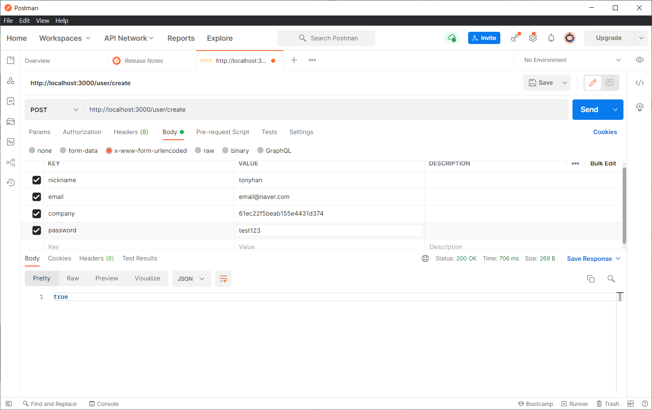The image size is (652, 410).
Task: Click the Invite button
Action: [484, 38]
